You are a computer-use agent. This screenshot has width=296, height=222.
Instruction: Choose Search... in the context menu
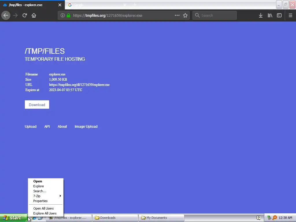[46, 191]
